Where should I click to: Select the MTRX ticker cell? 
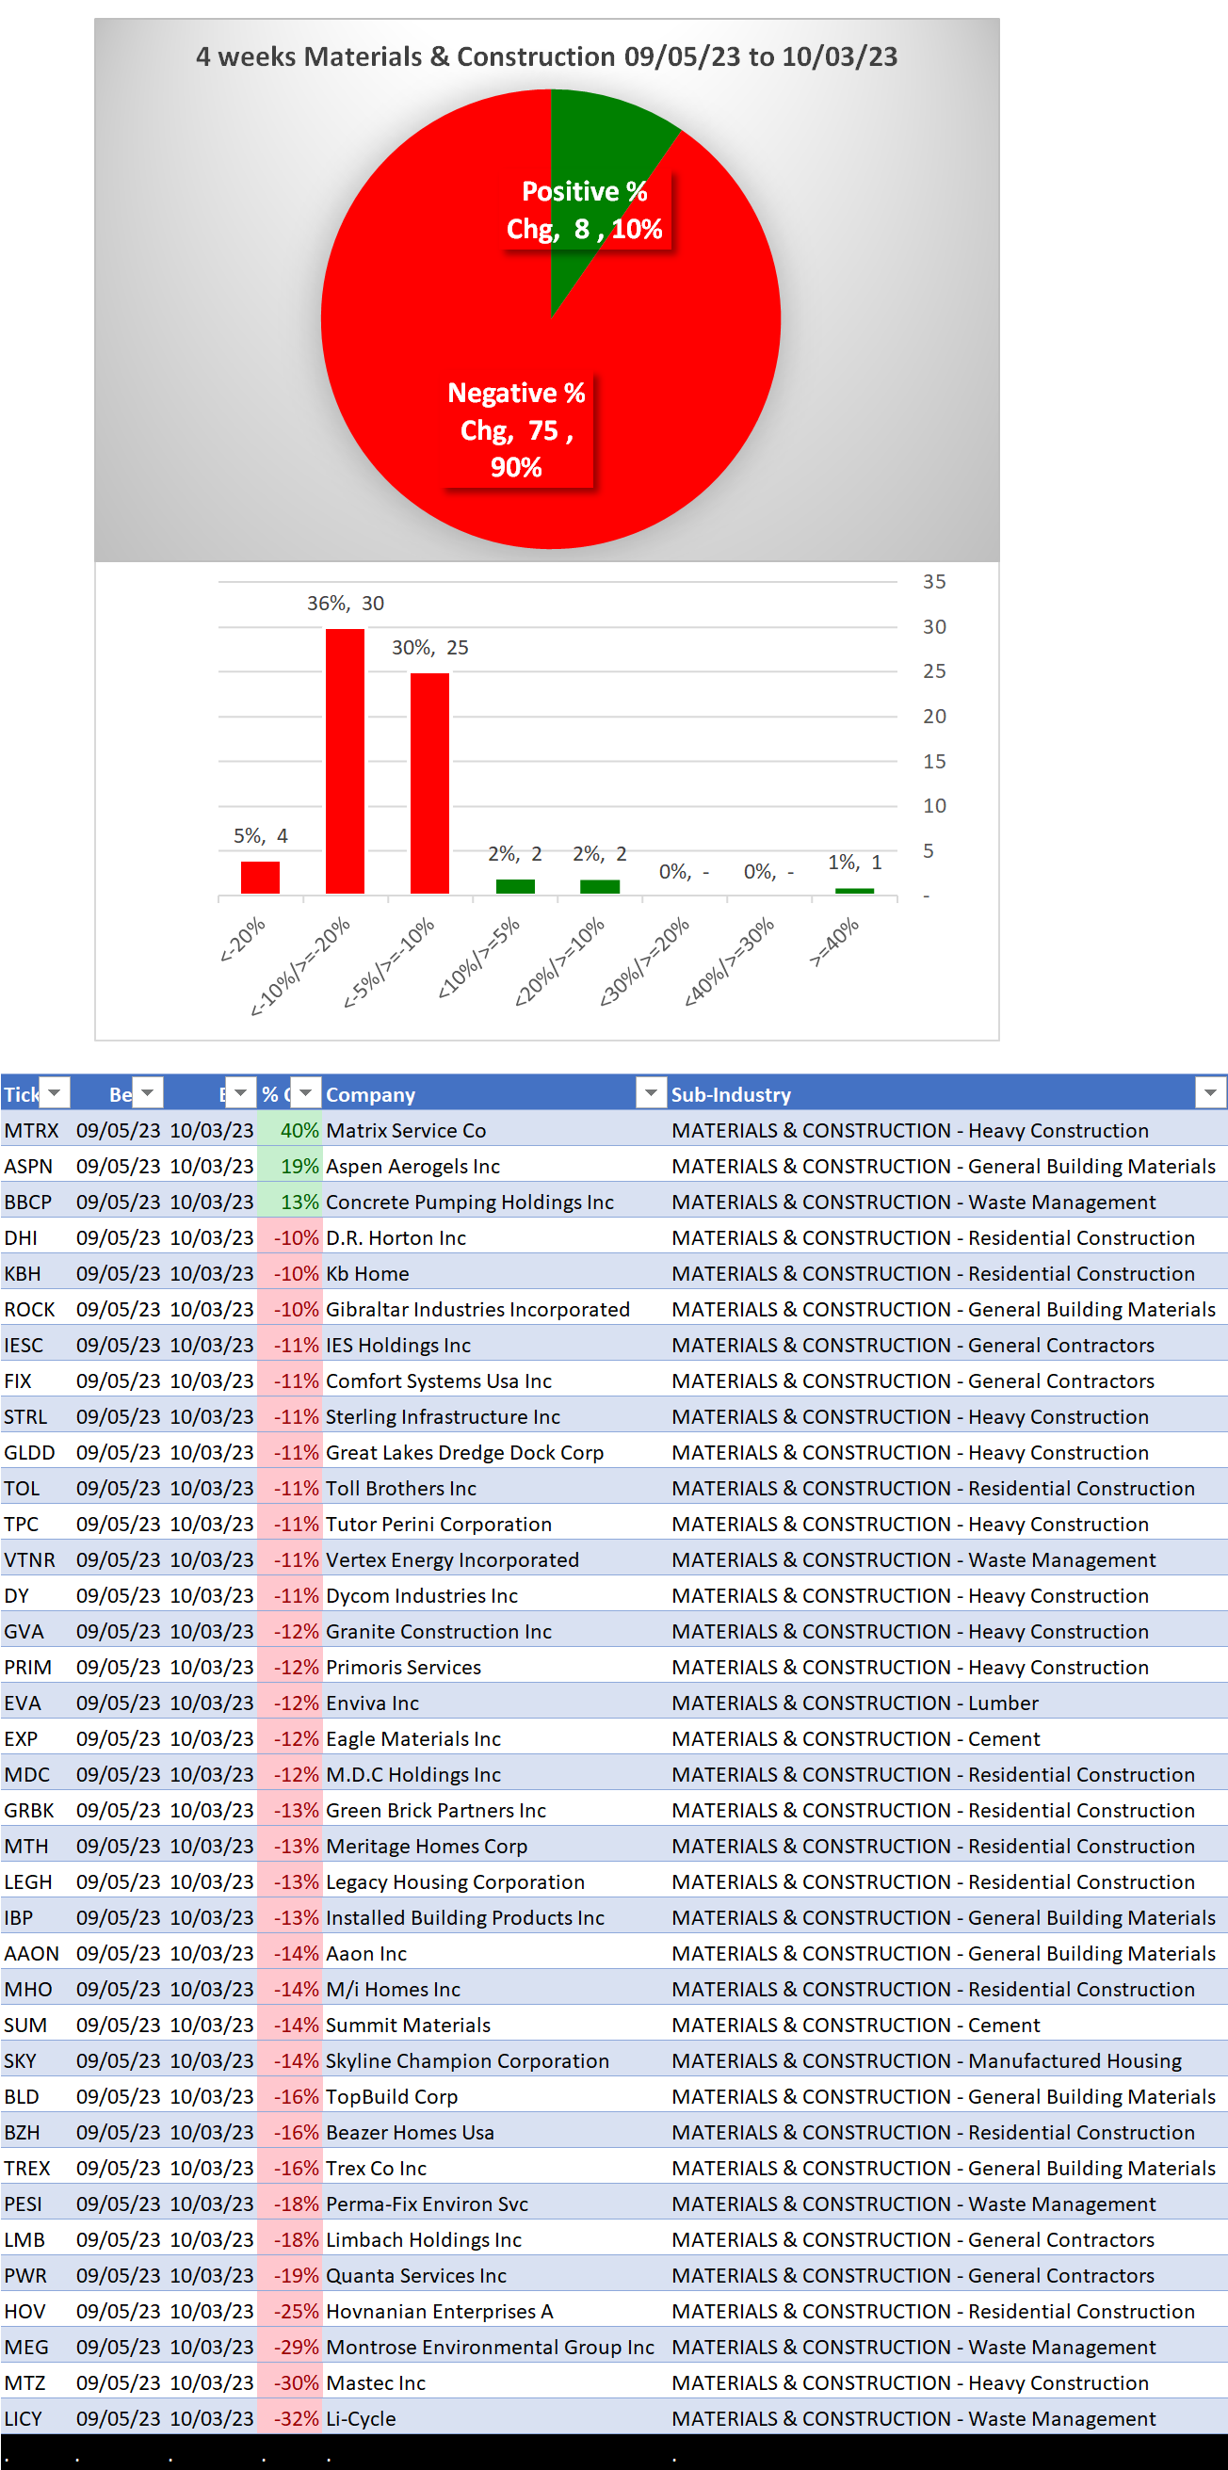click(37, 1129)
